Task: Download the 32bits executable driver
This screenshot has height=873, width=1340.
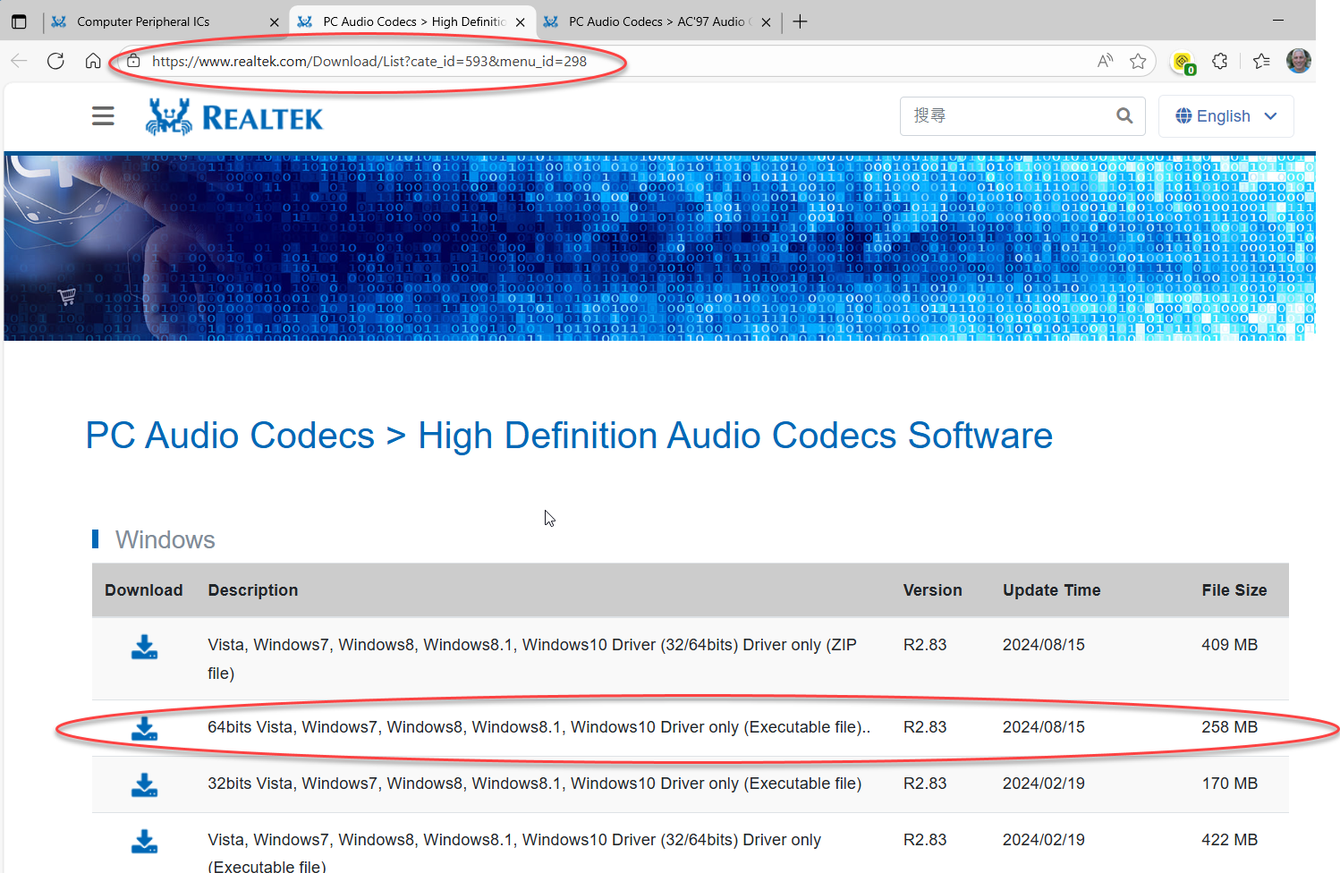Action: pos(144,784)
